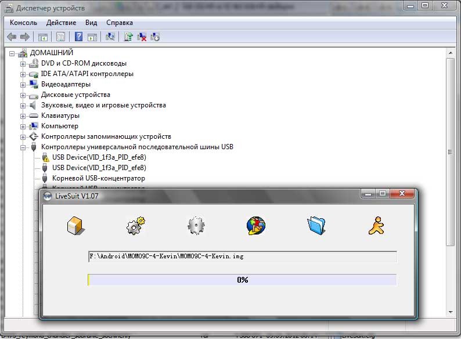Select Контроллеры универсальной последовательной шины USB row
Screen dimensions: 461x339
tap(137, 147)
